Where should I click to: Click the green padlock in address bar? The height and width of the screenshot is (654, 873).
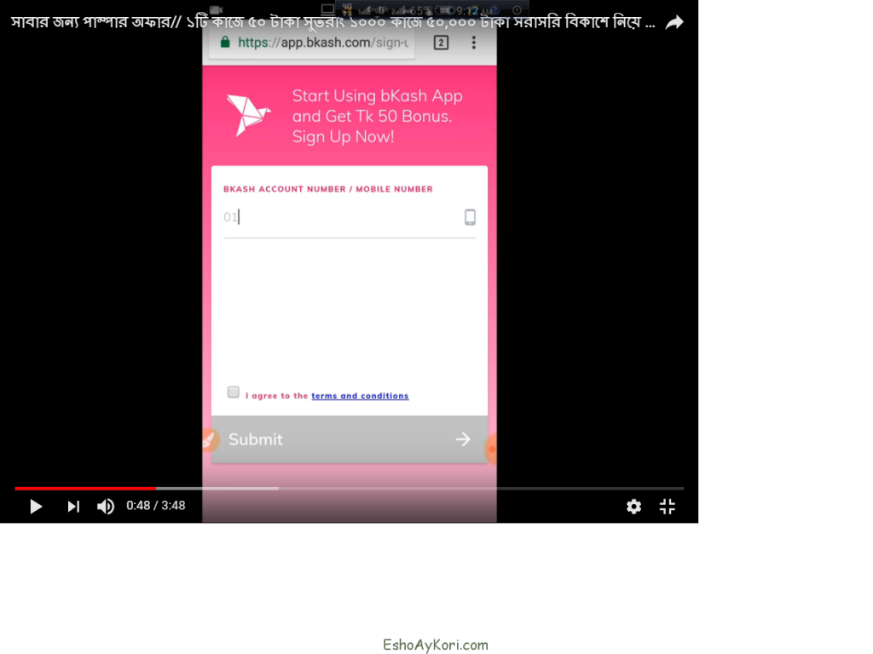[x=225, y=42]
